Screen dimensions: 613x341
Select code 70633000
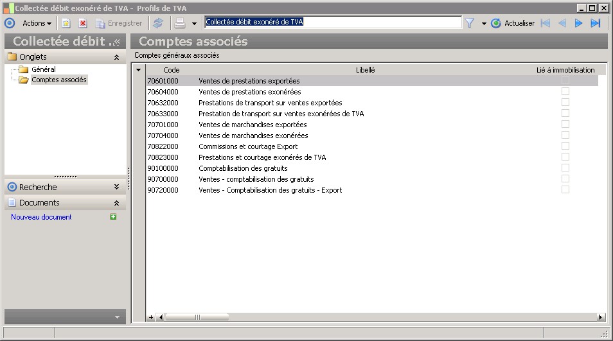[x=163, y=114]
